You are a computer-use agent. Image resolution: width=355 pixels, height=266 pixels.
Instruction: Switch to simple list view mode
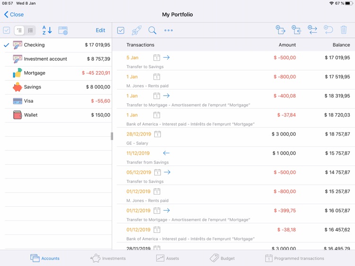click(x=19, y=30)
